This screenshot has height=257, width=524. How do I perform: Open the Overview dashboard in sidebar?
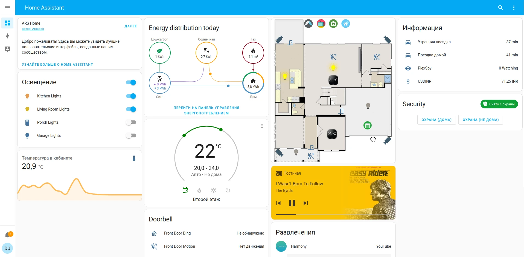click(7, 23)
